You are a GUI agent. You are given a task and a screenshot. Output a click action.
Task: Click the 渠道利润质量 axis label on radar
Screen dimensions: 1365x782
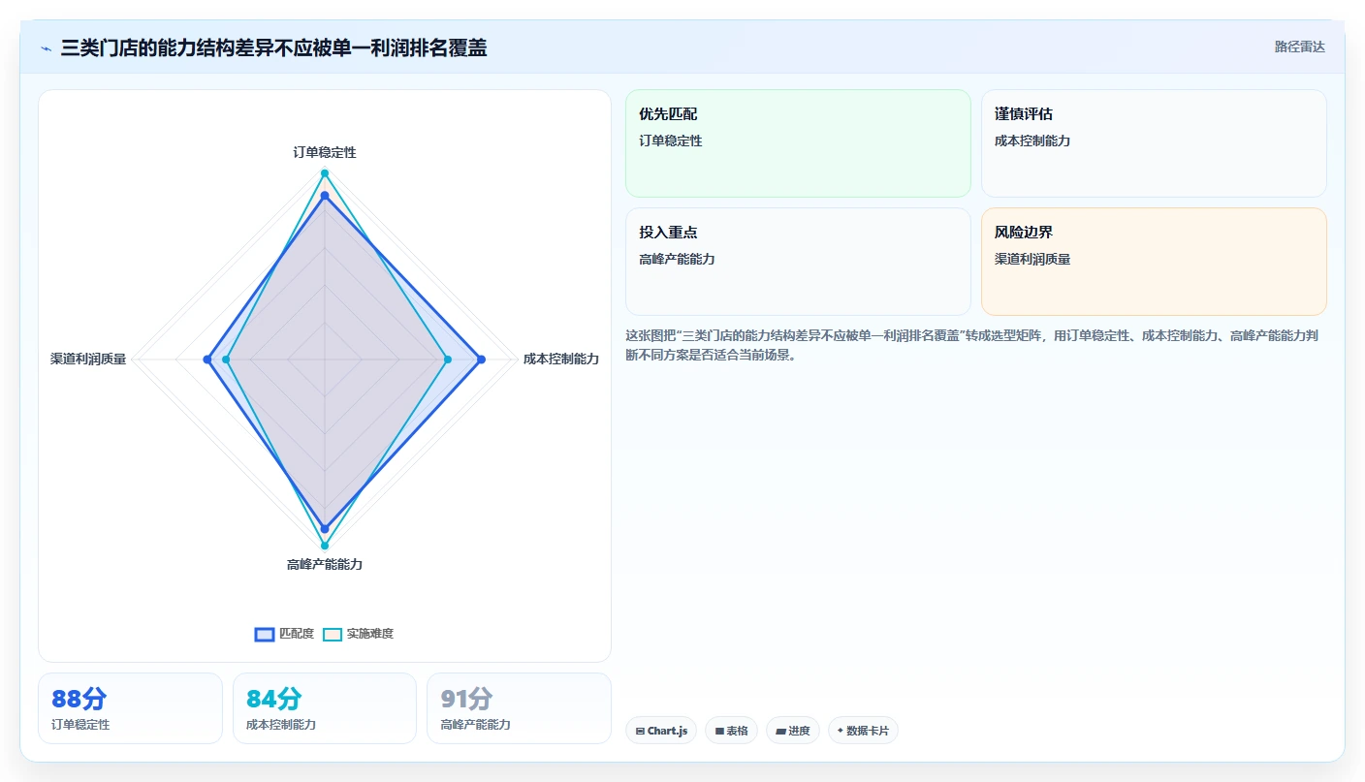(88, 359)
